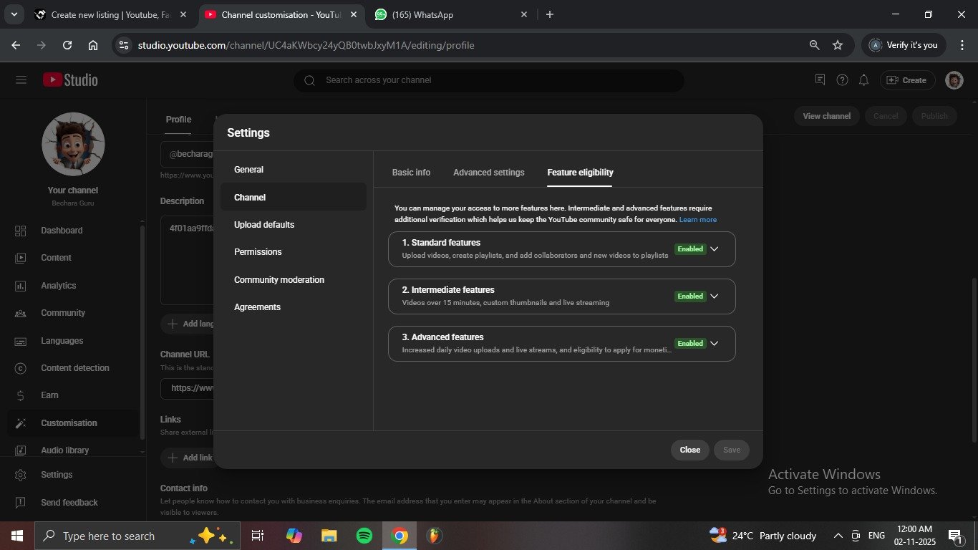Open the Dashboard icon in sidebar
The height and width of the screenshot is (550, 978).
[x=21, y=231]
